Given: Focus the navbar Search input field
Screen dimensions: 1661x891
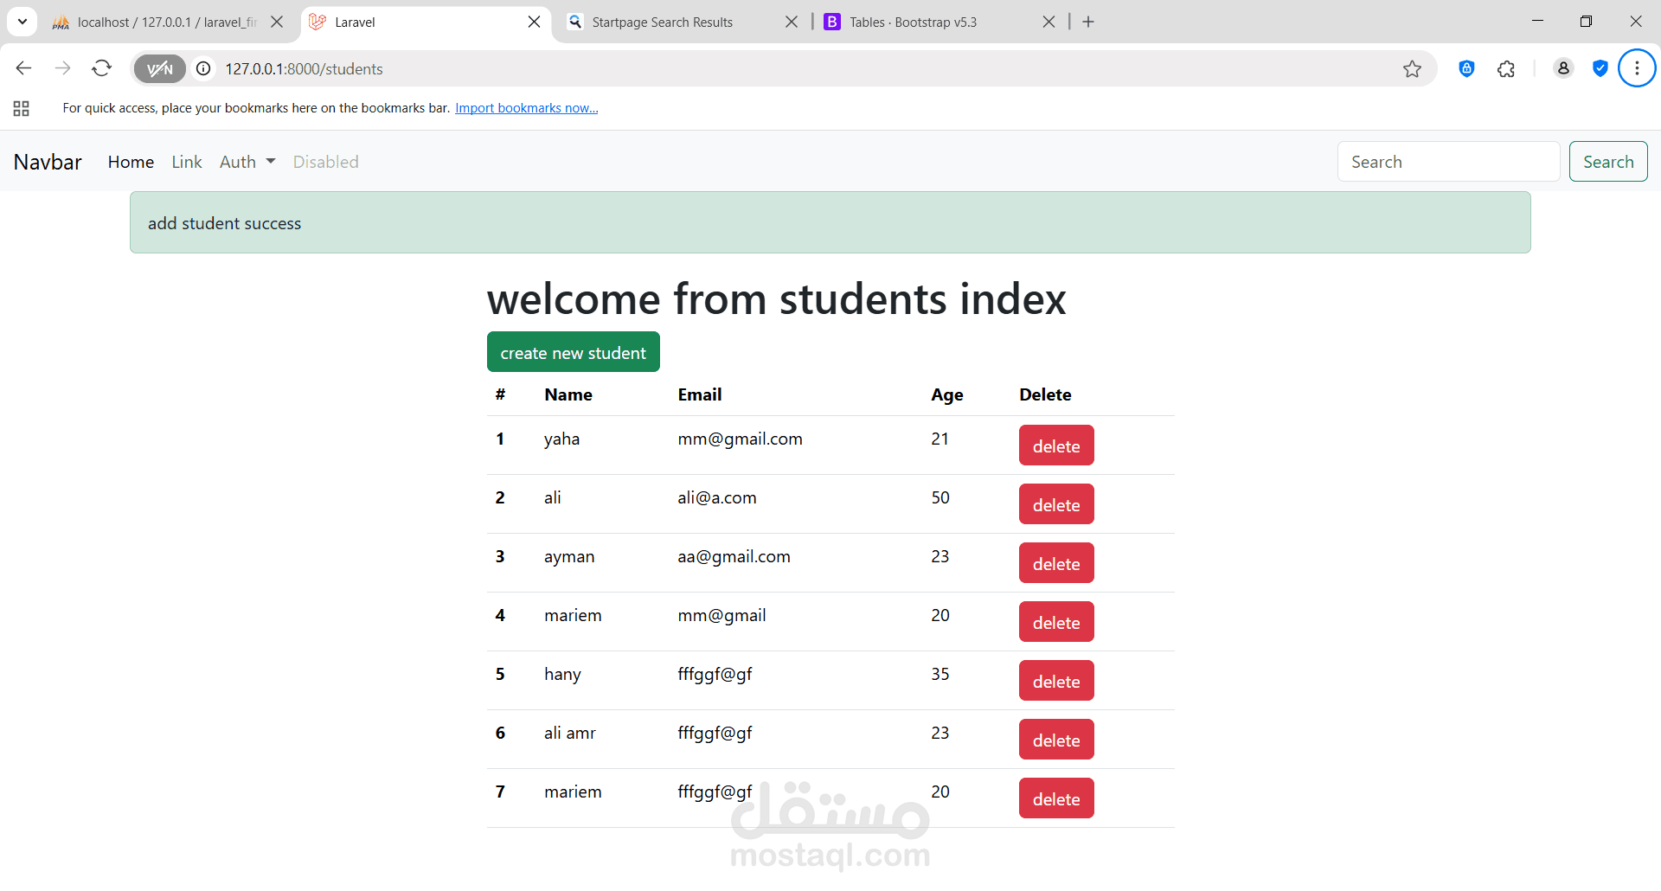Looking at the screenshot, I should click(1448, 162).
